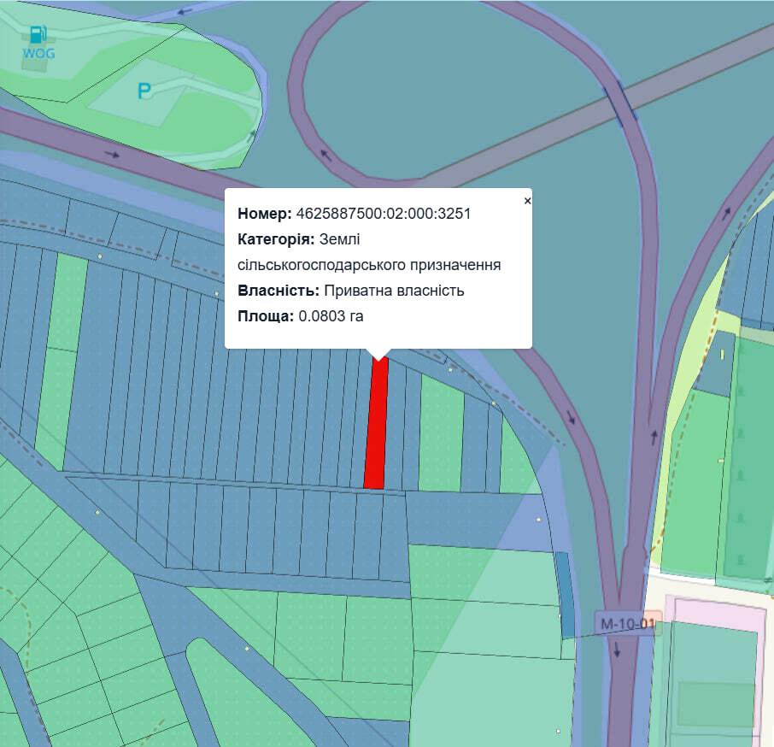Click сільськогосподарського призначення category text
This screenshot has width=774, height=747.
[369, 265]
